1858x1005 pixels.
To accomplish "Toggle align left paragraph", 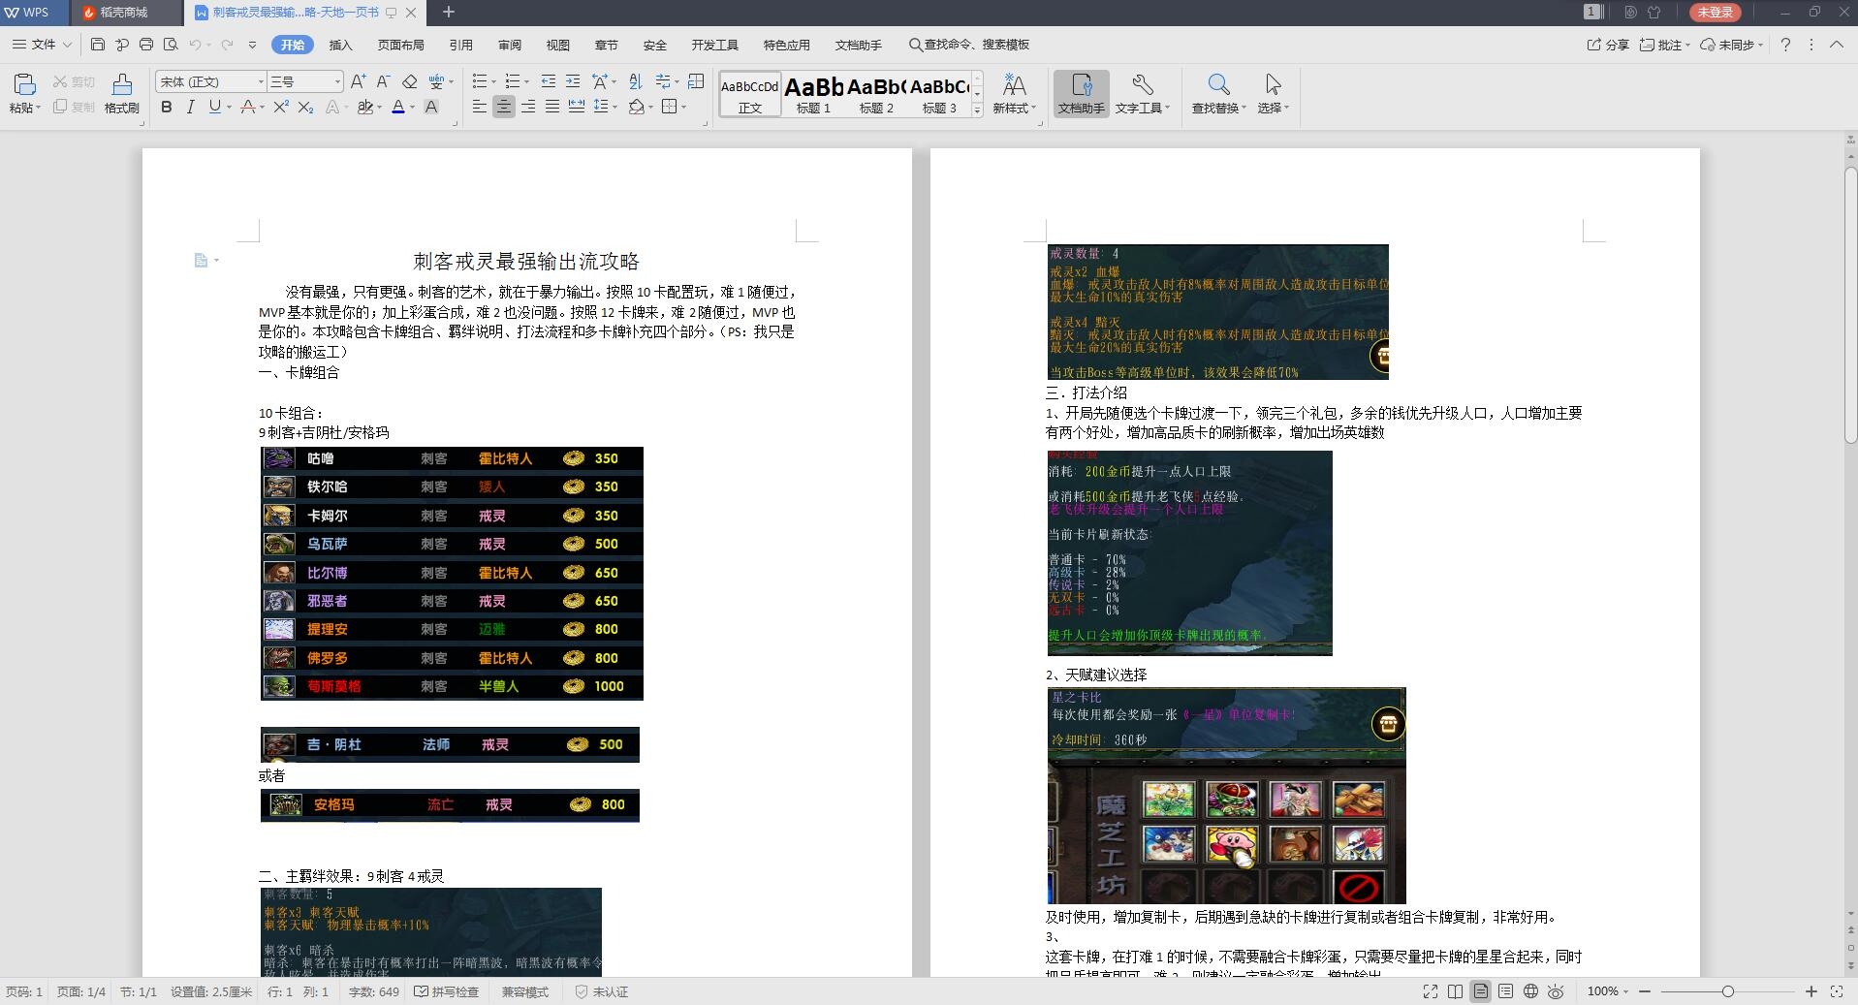I will point(480,107).
